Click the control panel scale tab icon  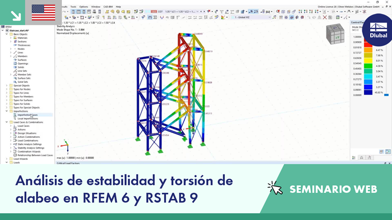coord(369,157)
